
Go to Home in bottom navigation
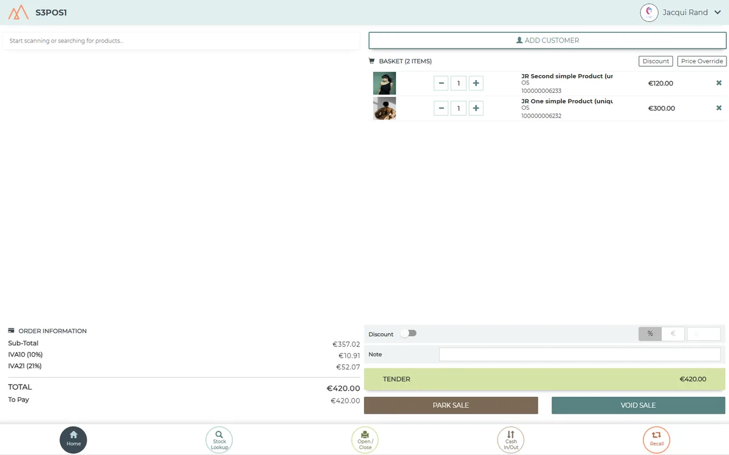(74, 440)
